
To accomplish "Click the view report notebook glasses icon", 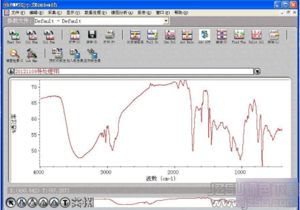I will 92,55.
